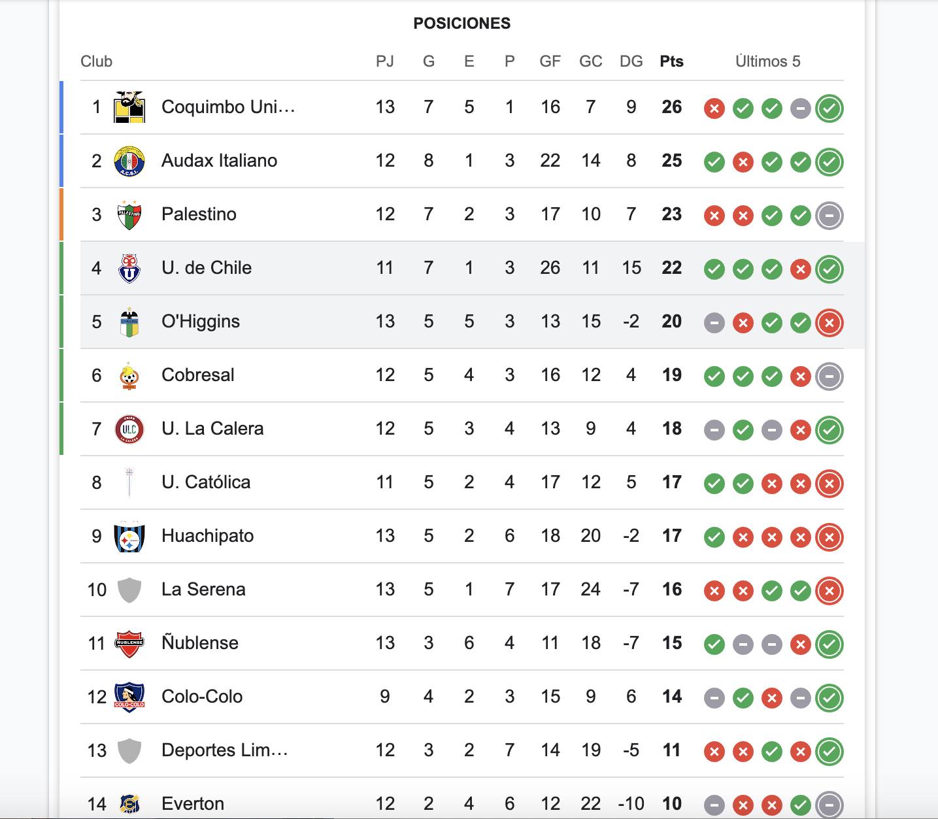
Task: Click the U. La Calera ULC badge
Action: point(129,429)
